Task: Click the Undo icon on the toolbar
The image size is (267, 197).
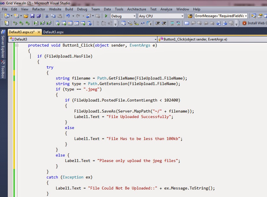Action: (68, 16)
